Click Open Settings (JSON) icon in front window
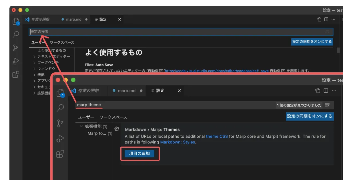 pyautogui.click(x=318, y=91)
